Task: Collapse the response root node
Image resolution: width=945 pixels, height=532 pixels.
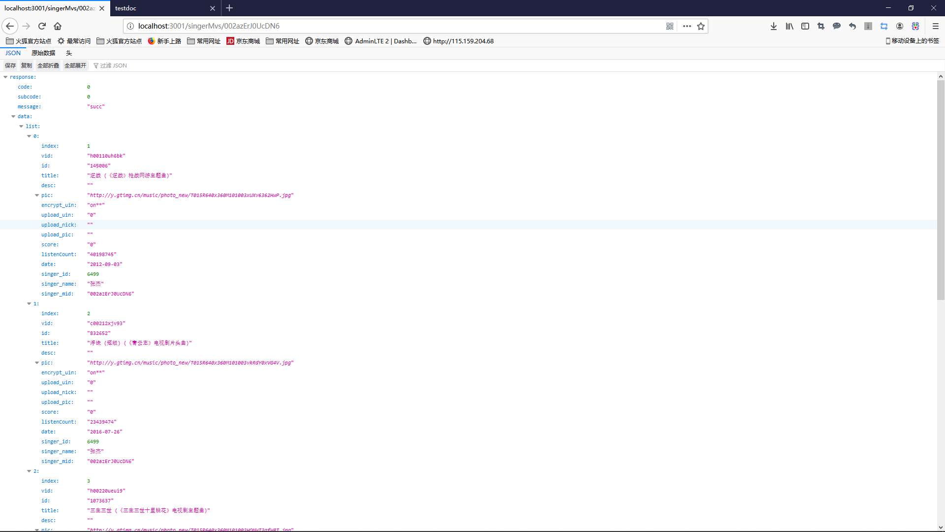Action: (5, 77)
